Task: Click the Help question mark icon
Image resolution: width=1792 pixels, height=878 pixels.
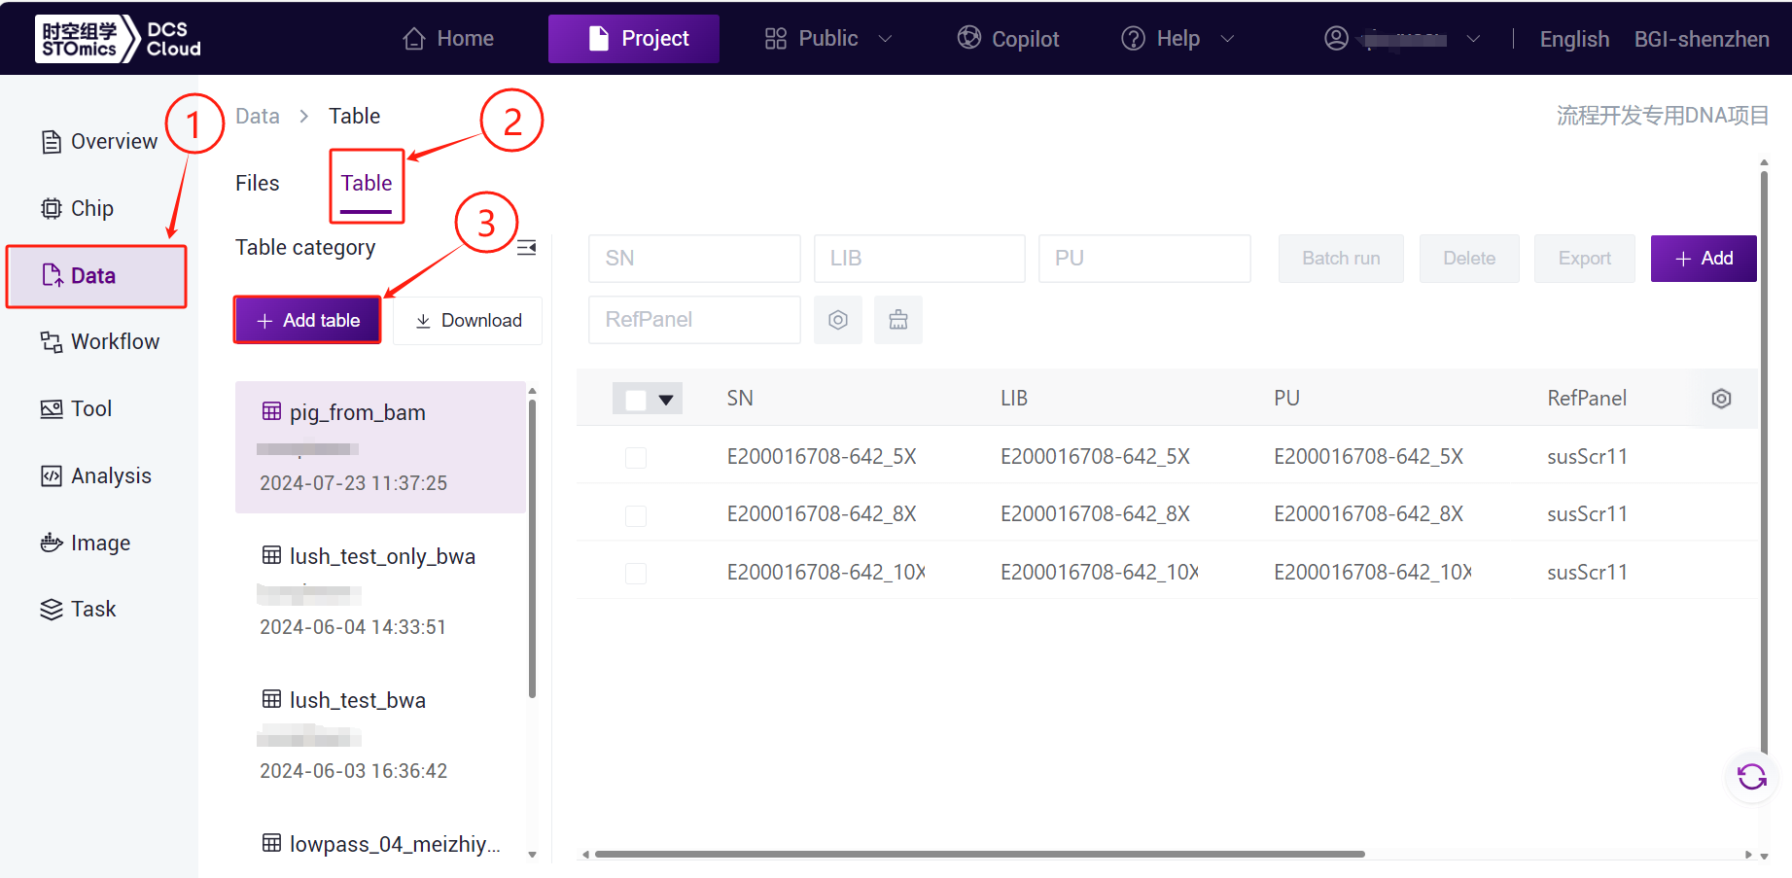Action: pos(1133,38)
